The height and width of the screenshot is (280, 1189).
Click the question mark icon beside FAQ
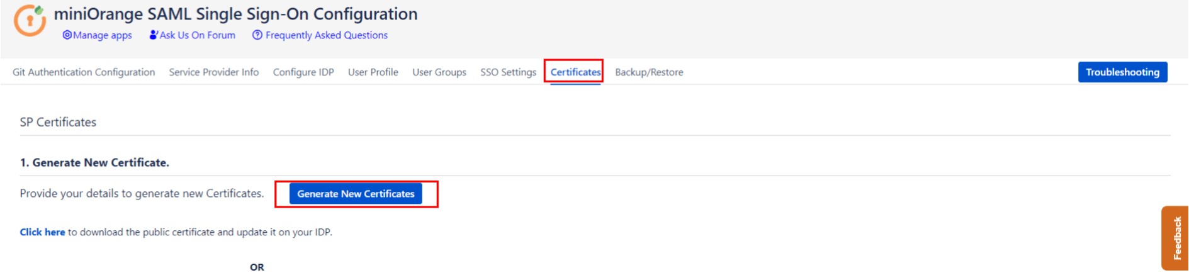257,35
